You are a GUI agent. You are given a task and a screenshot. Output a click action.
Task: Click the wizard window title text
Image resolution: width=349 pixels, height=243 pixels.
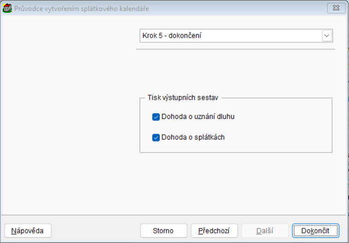[x=81, y=8]
